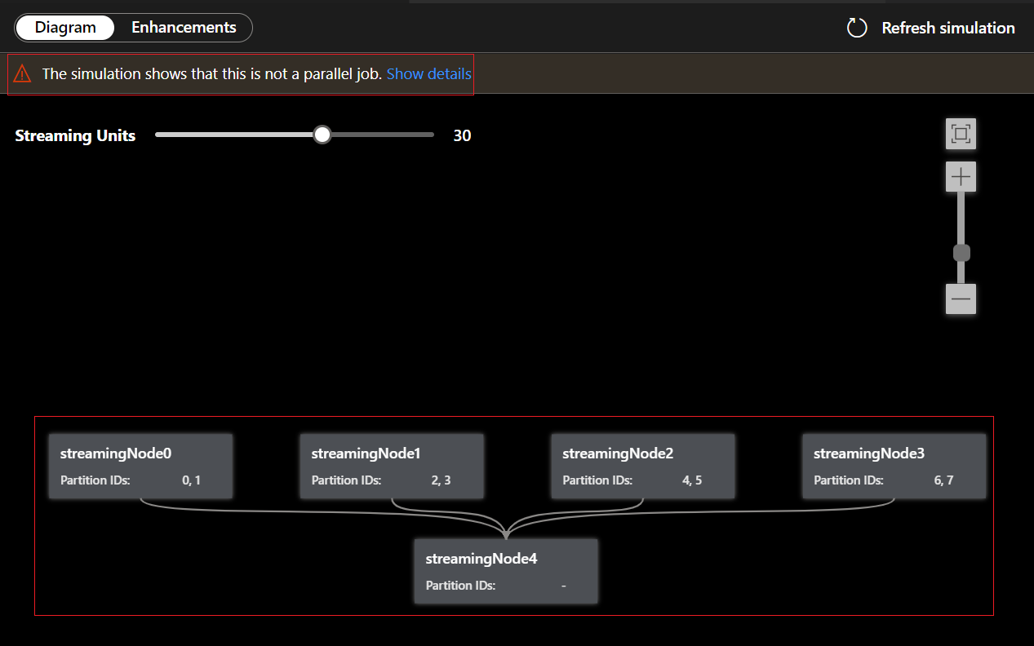Select the streamingNode2 node
Image resolution: width=1034 pixels, height=646 pixels.
[x=643, y=466]
